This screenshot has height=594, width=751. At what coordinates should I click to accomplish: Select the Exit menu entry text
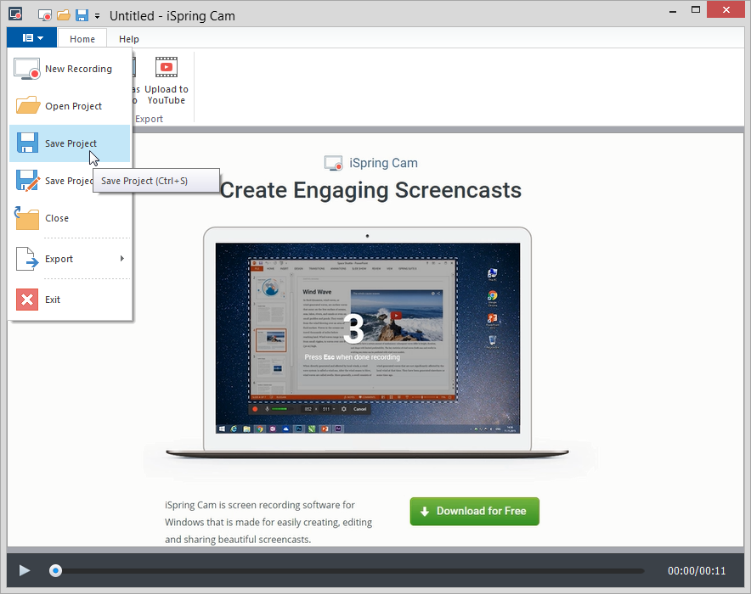pos(53,300)
